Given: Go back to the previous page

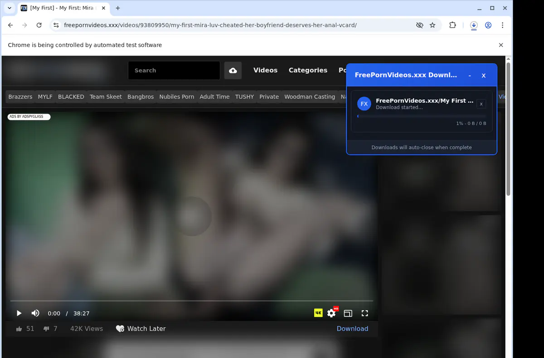Looking at the screenshot, I should [10, 25].
